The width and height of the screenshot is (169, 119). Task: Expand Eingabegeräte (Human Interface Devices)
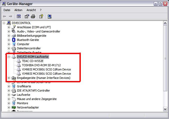(x=9, y=78)
